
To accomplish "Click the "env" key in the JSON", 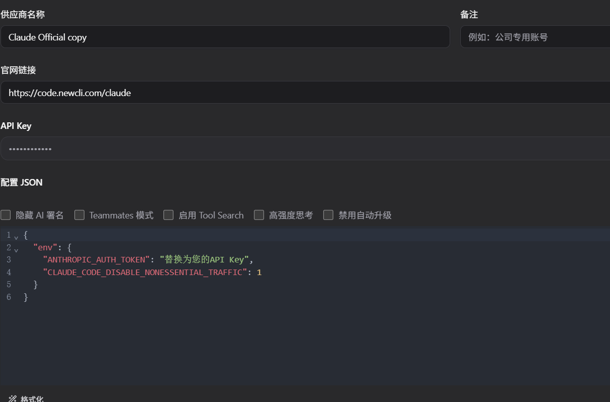I will pos(46,248).
